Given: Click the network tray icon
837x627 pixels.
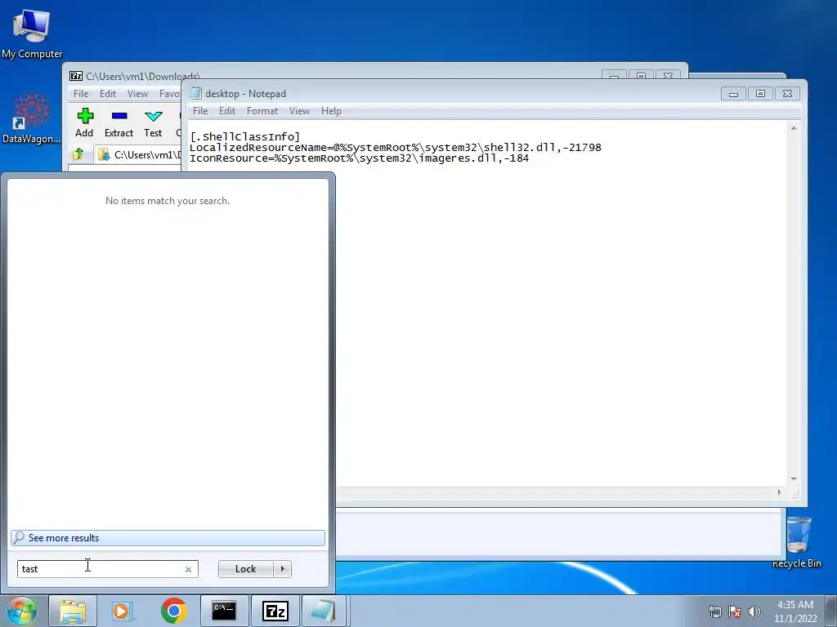Looking at the screenshot, I should 714,611.
